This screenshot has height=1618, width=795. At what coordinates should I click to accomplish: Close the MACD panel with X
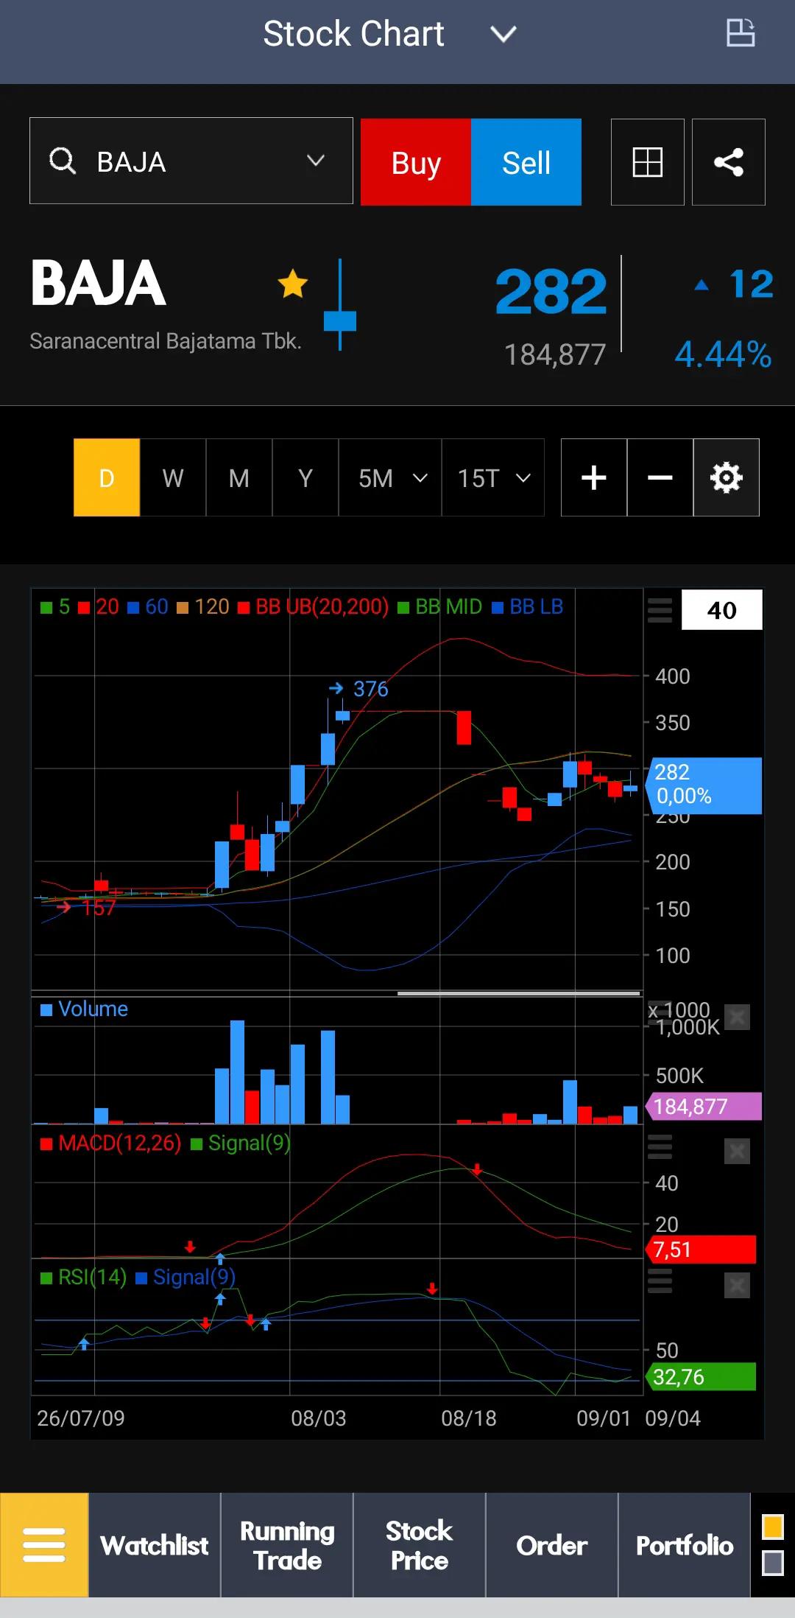[737, 1151]
